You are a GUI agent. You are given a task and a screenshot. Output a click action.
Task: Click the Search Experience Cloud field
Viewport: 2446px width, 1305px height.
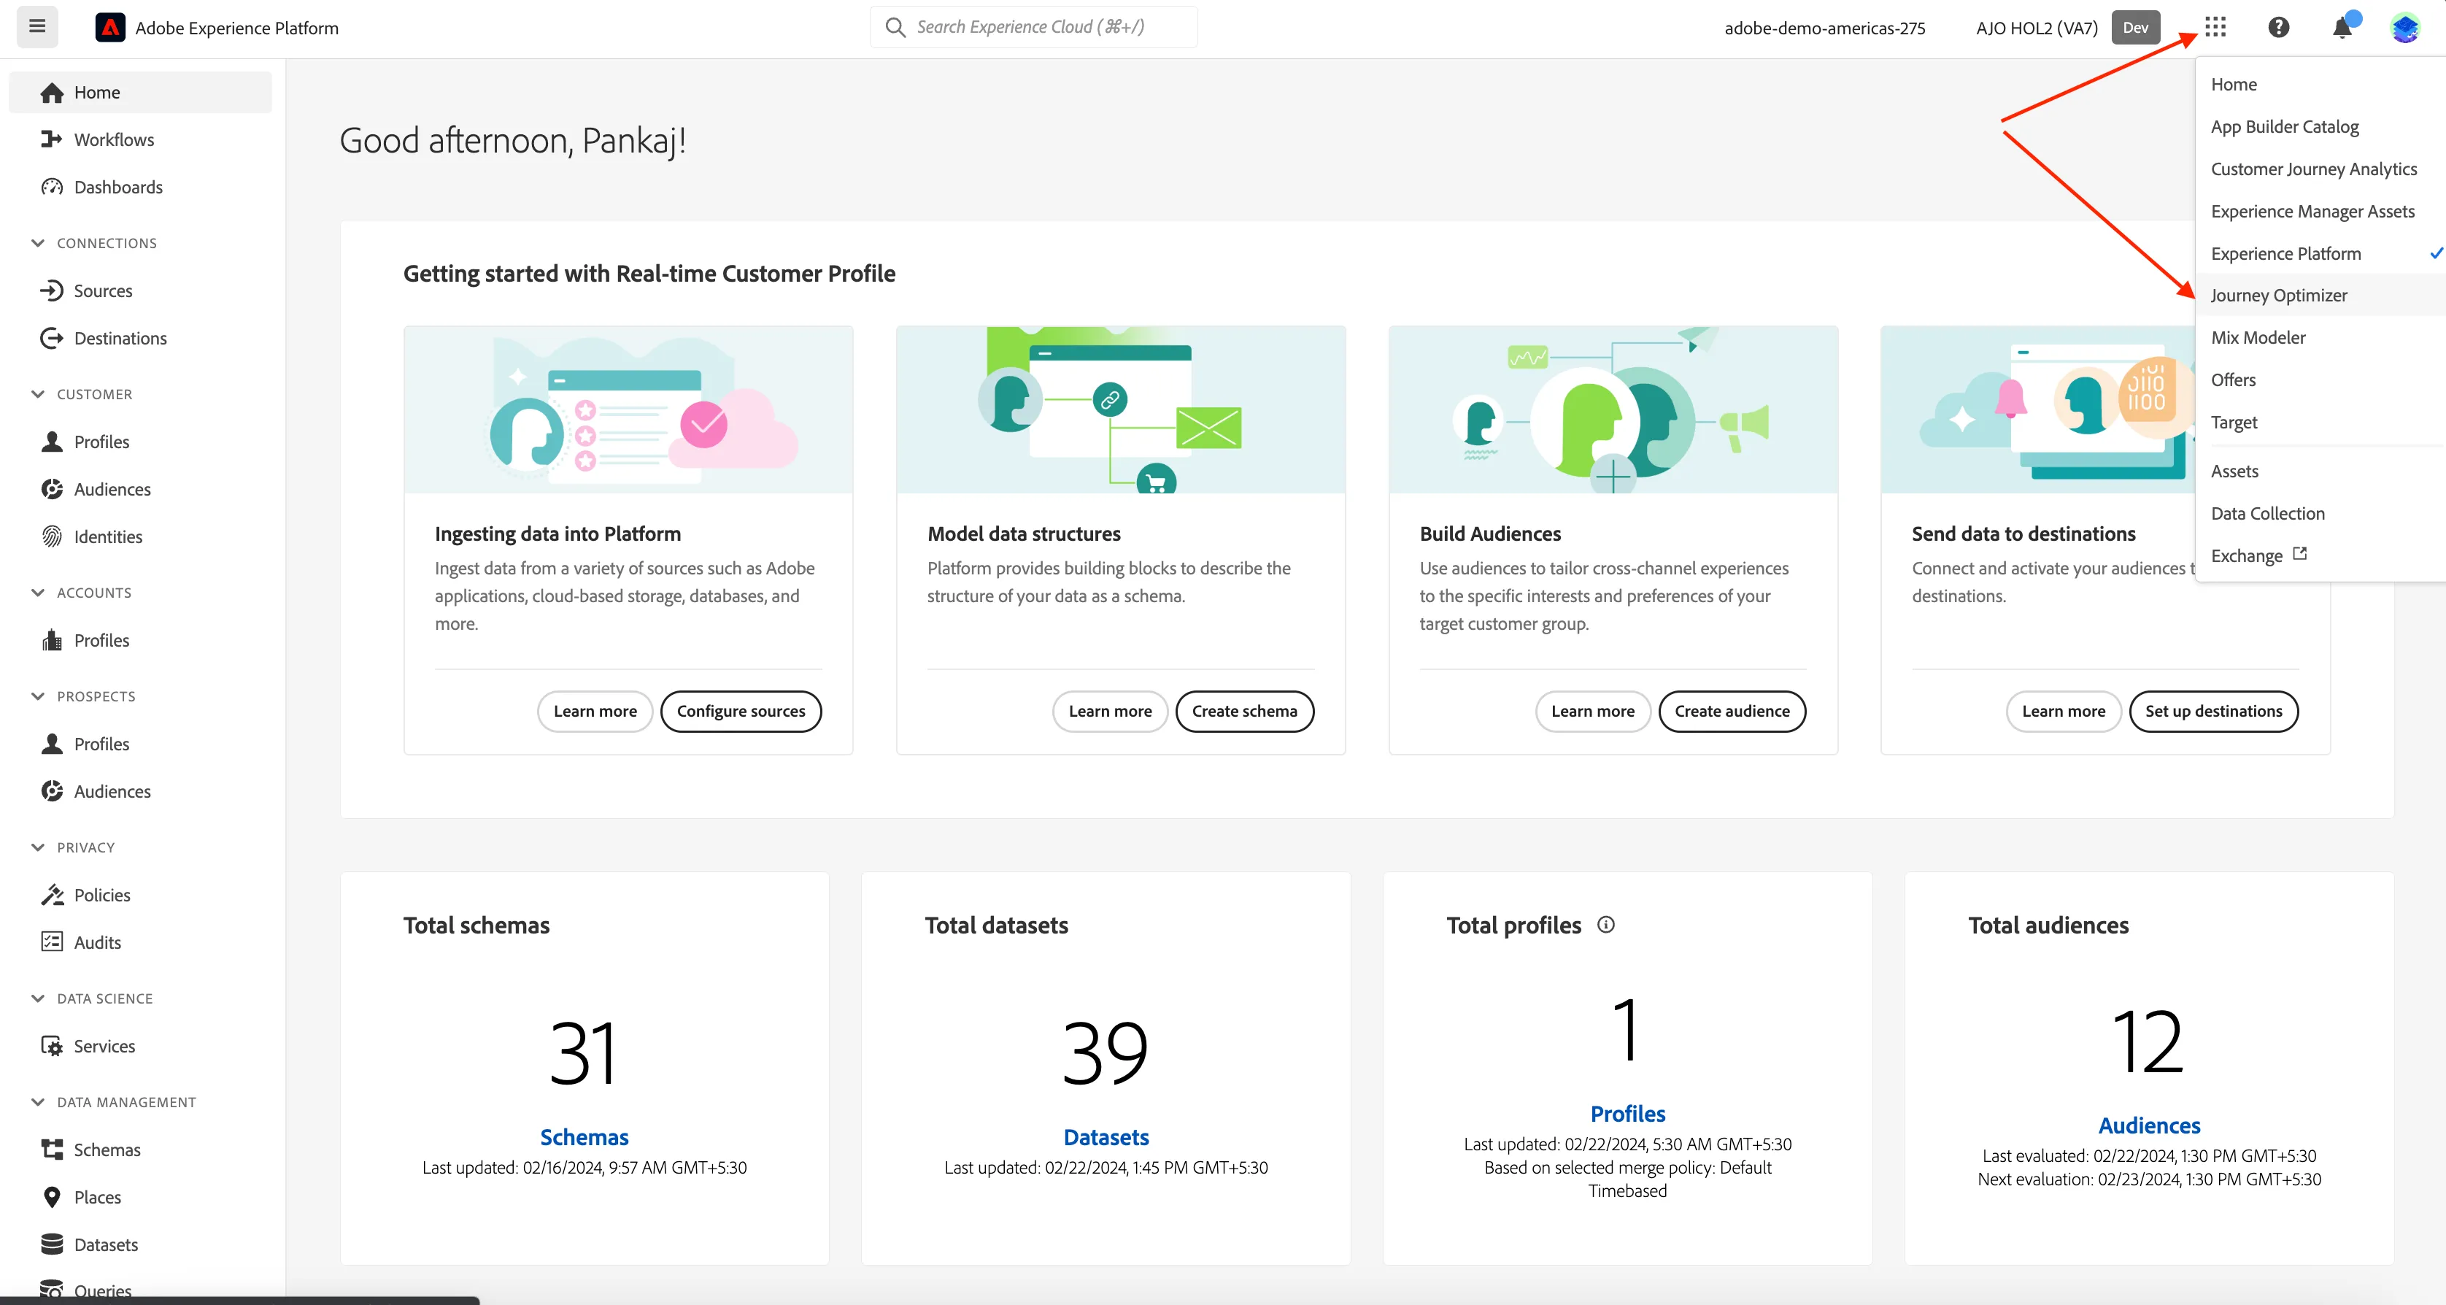[1033, 26]
